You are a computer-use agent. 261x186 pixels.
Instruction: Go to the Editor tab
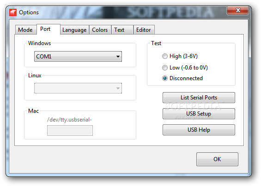point(144,30)
